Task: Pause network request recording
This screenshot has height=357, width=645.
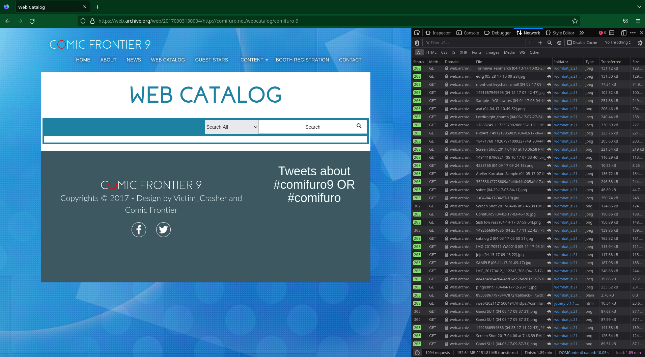Action: pyautogui.click(x=531, y=43)
